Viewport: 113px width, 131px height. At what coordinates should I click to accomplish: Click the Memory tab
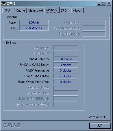[x=52, y=10]
